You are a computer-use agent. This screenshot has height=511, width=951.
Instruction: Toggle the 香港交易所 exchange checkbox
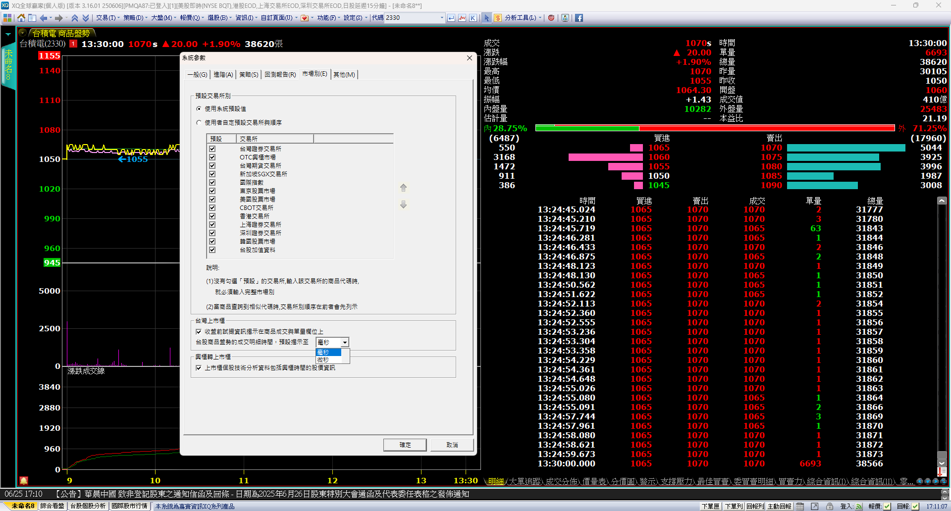[212, 216]
